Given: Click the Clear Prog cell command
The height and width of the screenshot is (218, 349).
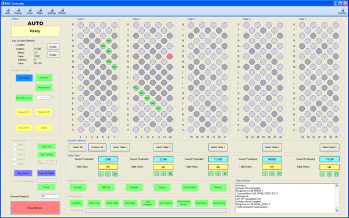Looking at the screenshot, I should pyautogui.click(x=94, y=203).
